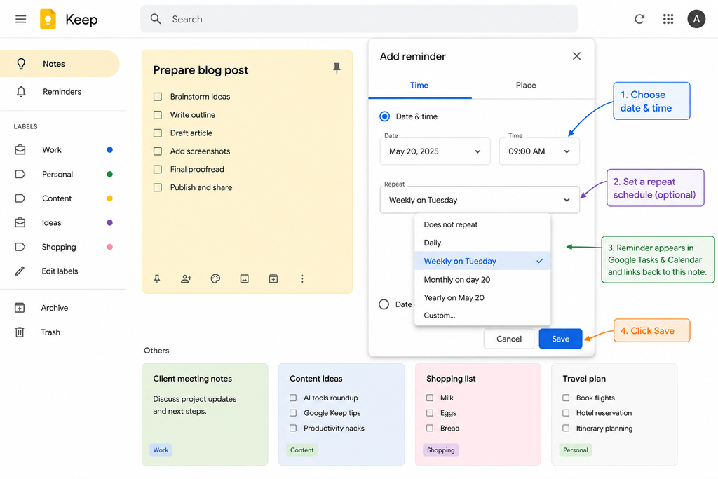Check the Final proofread checkbox
This screenshot has height=479, width=718.
[158, 170]
